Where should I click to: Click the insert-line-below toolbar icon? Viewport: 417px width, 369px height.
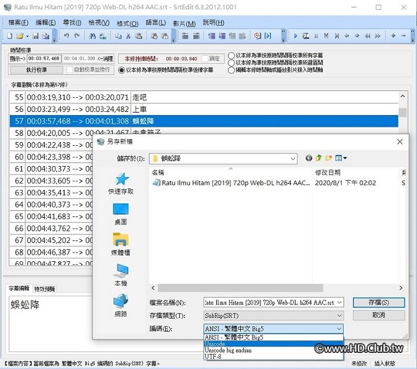click(222, 36)
